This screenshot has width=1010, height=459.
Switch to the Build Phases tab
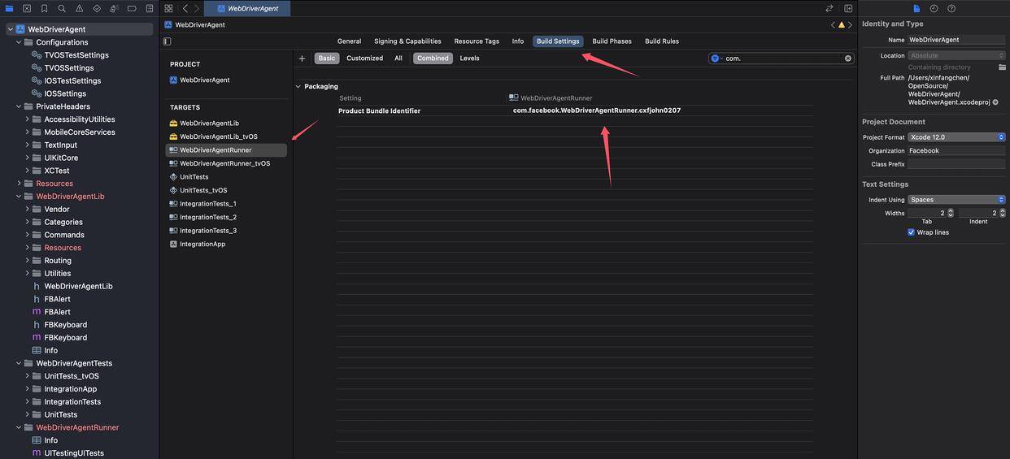pos(612,41)
